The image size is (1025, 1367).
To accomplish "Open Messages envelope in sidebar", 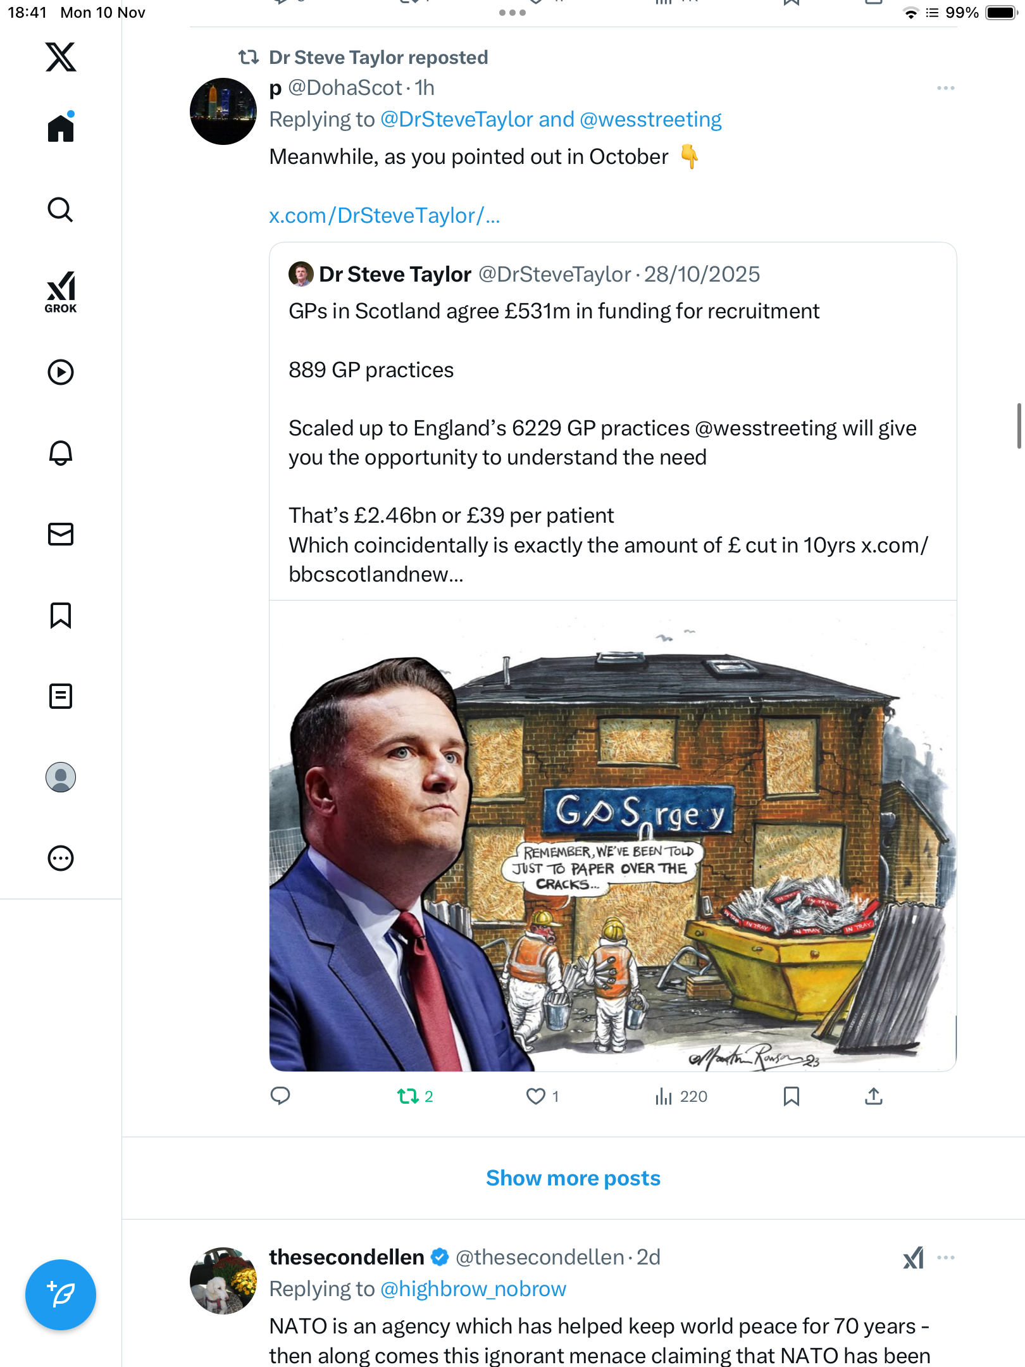I will [61, 534].
